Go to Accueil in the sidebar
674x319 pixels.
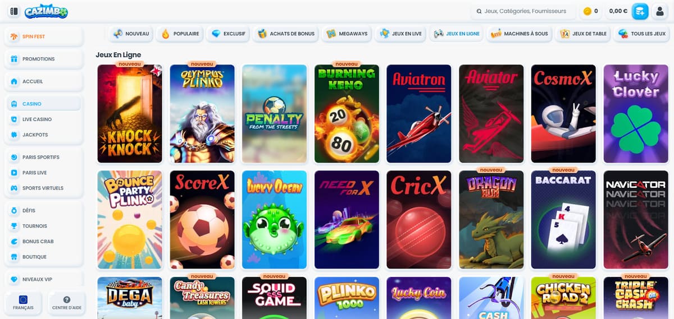tap(44, 81)
